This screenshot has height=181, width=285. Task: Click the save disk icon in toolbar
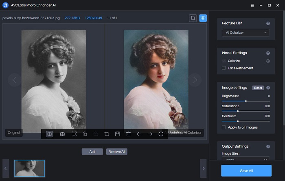point(117,134)
